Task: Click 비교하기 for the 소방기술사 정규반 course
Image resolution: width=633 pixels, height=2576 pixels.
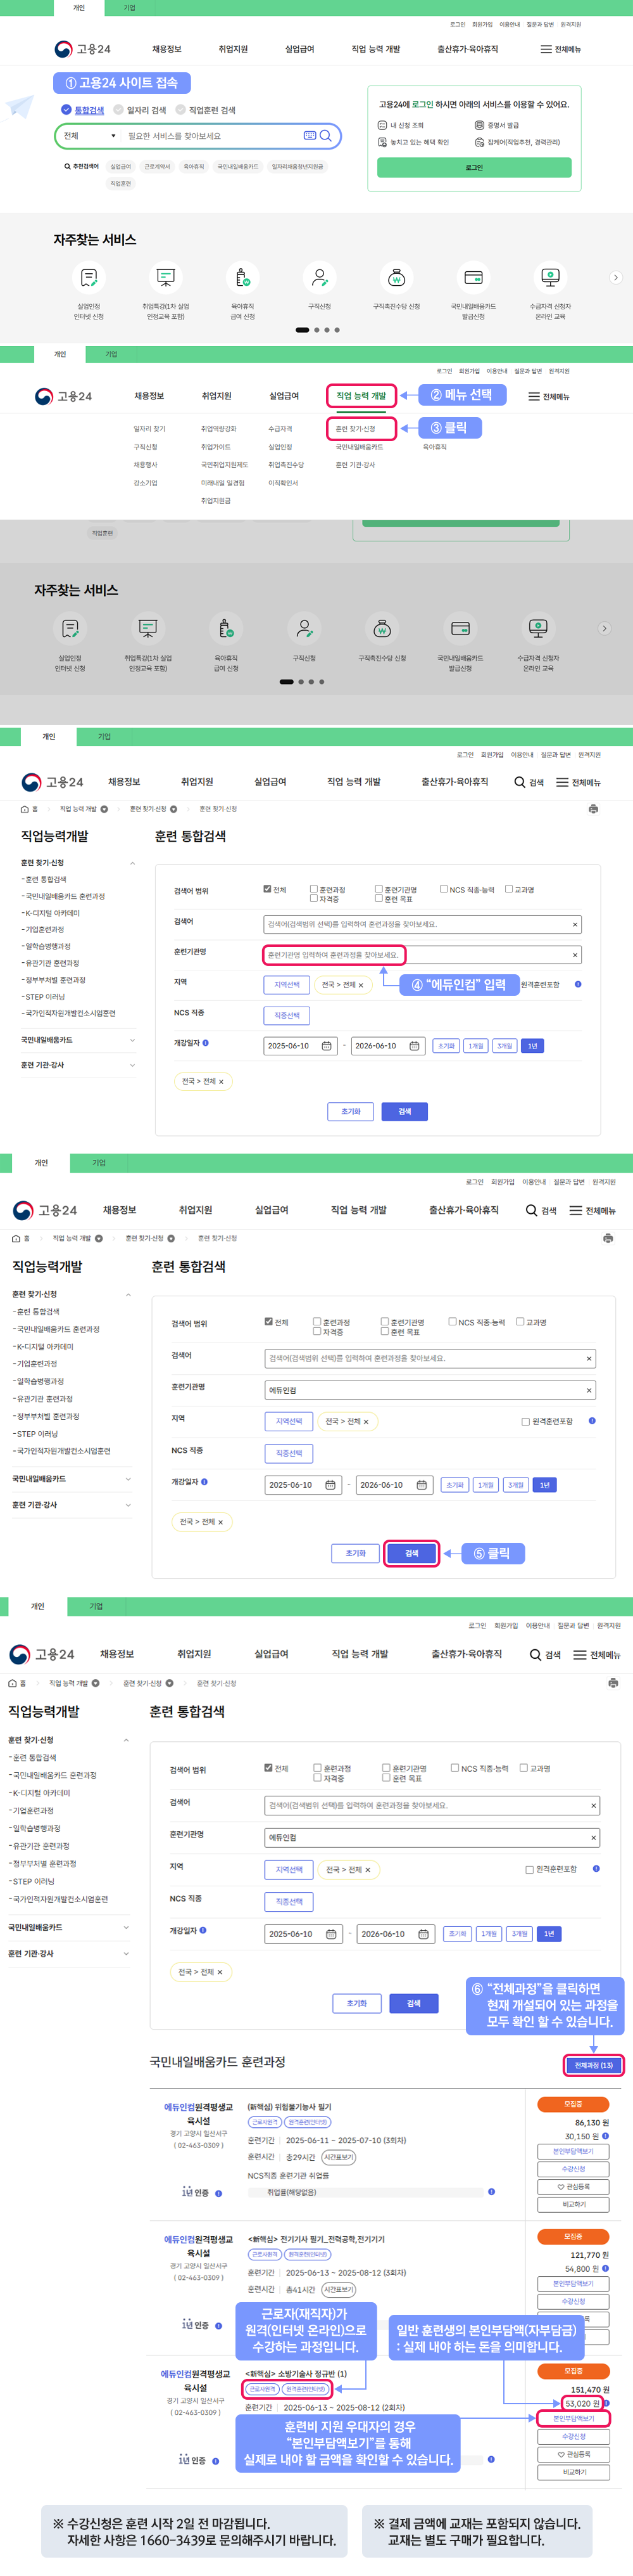Action: [x=573, y=2472]
